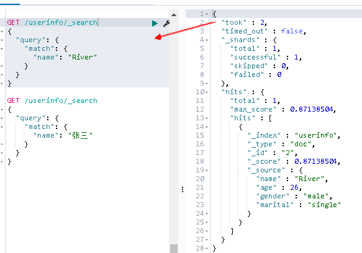Fold the hit entry on line 14
The width and height of the screenshot is (362, 253).
[x=207, y=127]
